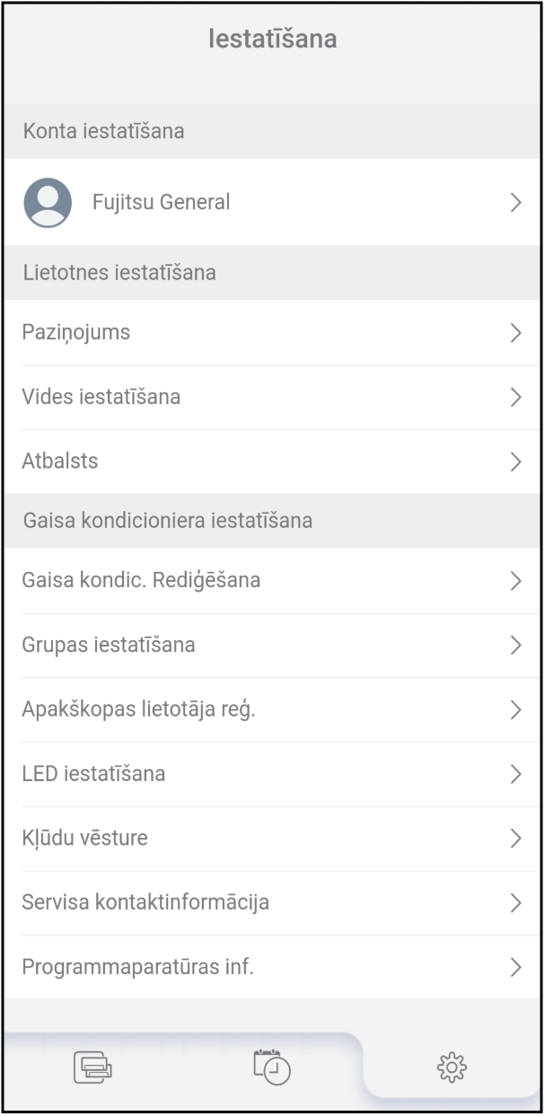Image resolution: width=545 pixels, height=1116 pixels.
Task: Select the Kļūdu vēsture error history item
Action: (85, 839)
